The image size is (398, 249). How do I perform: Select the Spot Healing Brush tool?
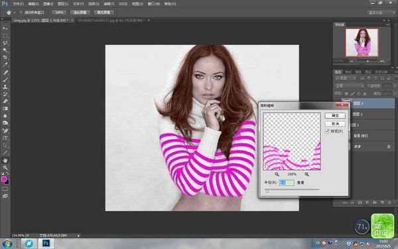pyautogui.click(x=5, y=72)
